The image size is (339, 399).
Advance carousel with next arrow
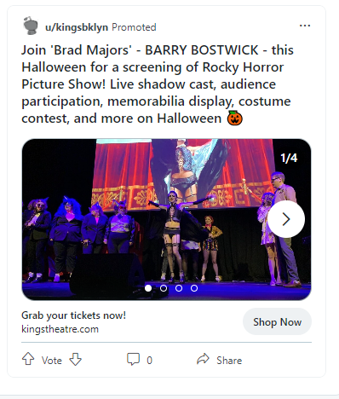point(286,219)
